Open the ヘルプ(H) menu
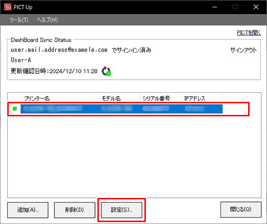The height and width of the screenshot is (224, 267). point(47,20)
